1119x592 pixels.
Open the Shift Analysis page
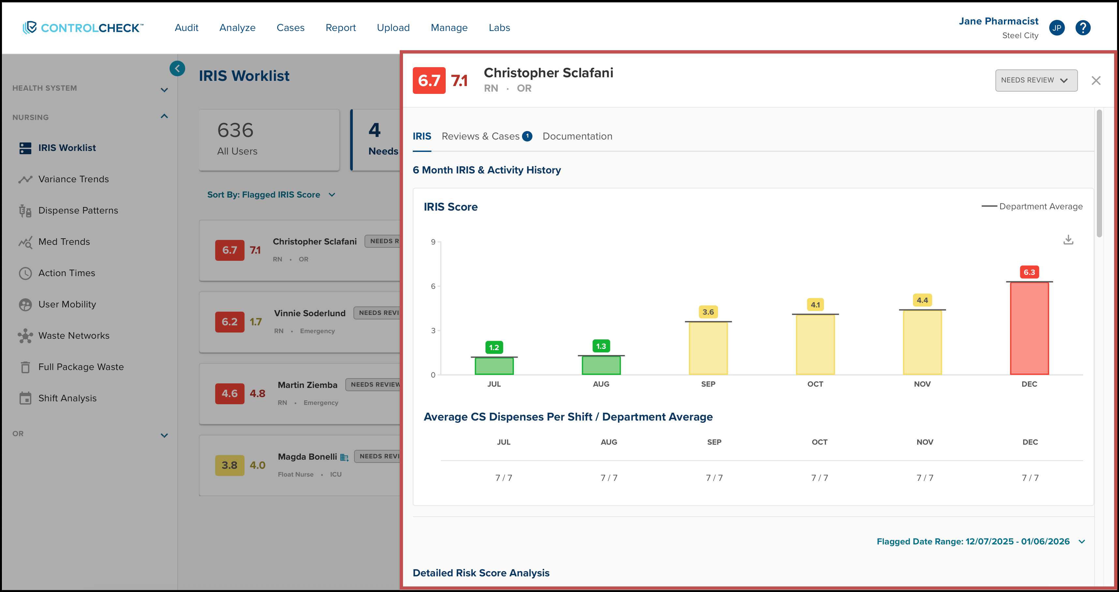[67, 398]
